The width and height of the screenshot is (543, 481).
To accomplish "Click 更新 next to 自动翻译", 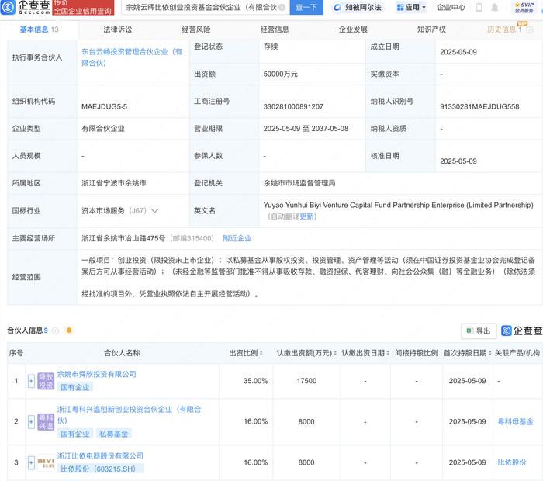I will click(306, 216).
